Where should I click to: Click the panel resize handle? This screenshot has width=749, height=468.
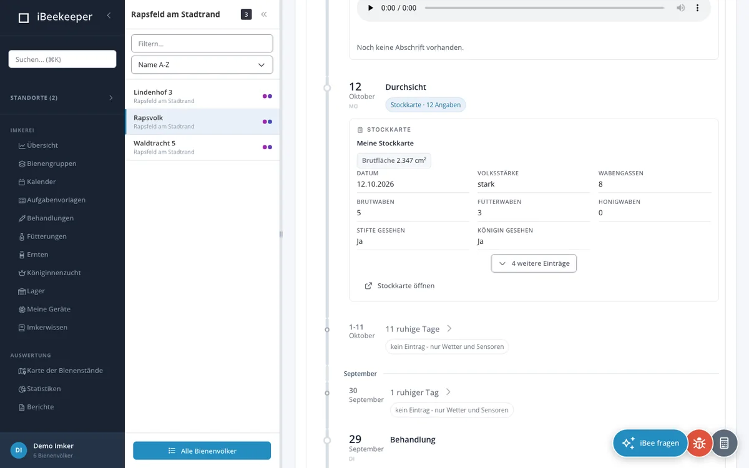(281, 234)
